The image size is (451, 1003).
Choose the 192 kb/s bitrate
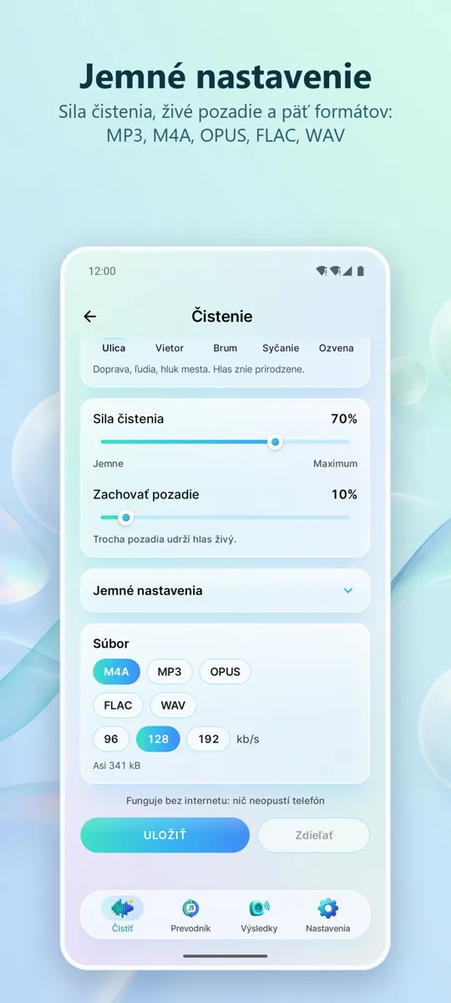coord(208,739)
